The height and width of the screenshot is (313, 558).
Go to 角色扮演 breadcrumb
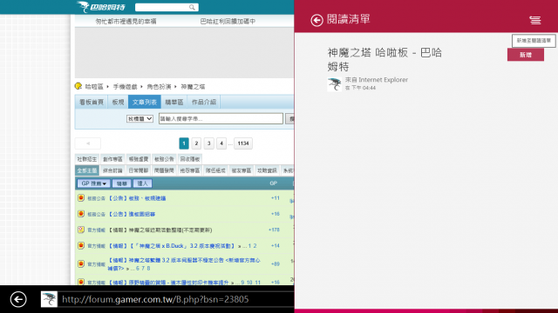coord(159,87)
